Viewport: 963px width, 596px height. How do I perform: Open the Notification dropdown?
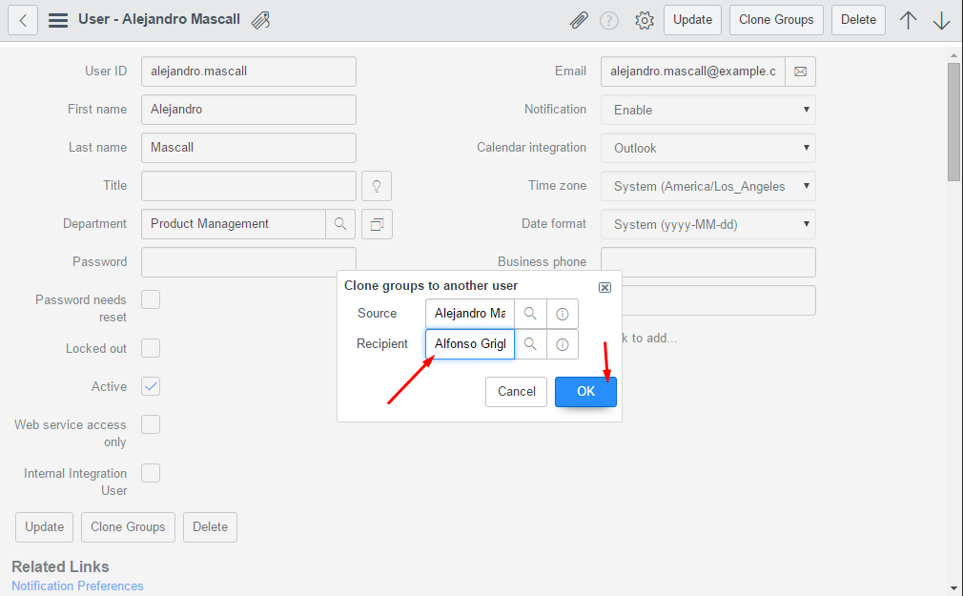pyautogui.click(x=707, y=110)
